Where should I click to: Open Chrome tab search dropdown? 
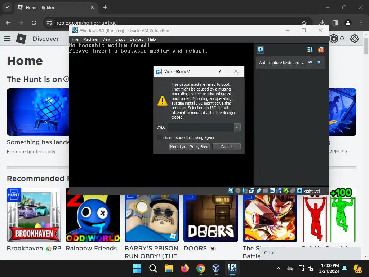click(x=7, y=7)
